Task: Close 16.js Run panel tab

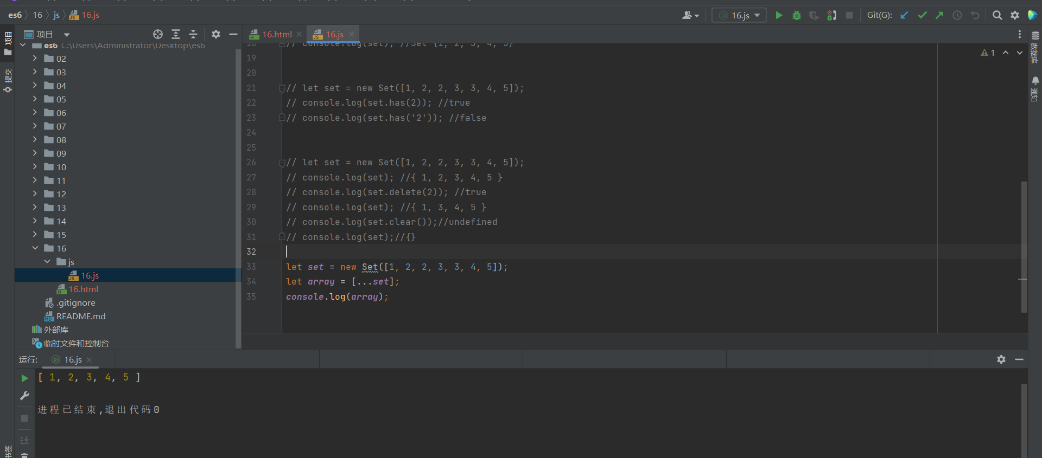Action: coord(89,359)
